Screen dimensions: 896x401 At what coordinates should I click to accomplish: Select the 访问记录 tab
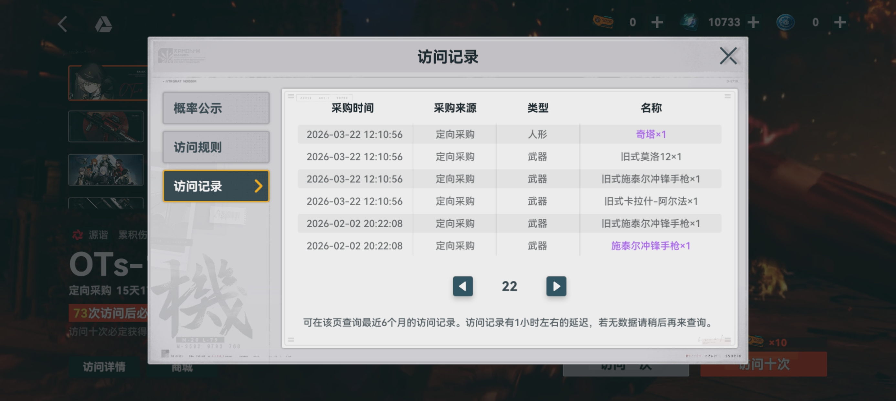tap(216, 186)
